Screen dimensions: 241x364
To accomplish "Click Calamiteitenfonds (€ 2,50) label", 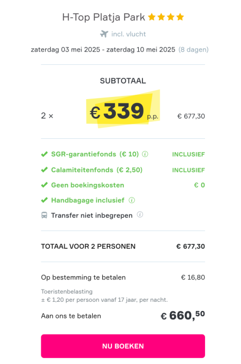I will [x=97, y=170].
